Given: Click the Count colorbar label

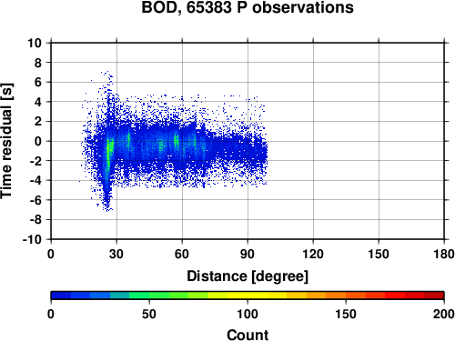Looking at the screenshot, I should point(248,335).
